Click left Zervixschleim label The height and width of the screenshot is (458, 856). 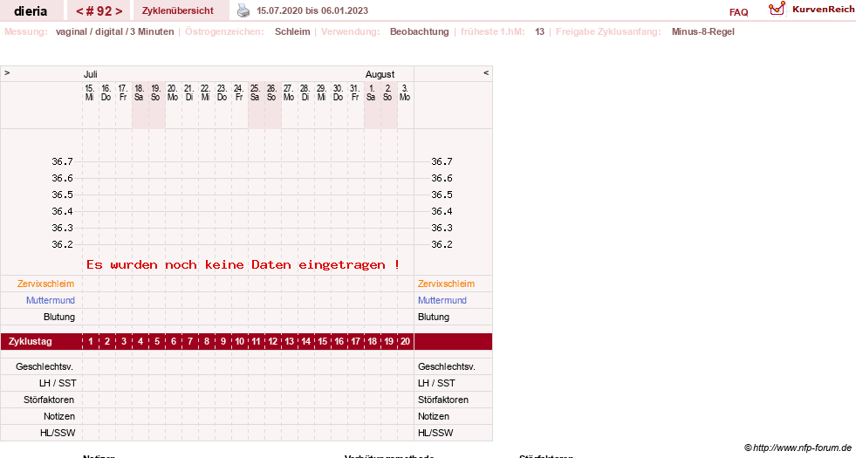(x=46, y=284)
